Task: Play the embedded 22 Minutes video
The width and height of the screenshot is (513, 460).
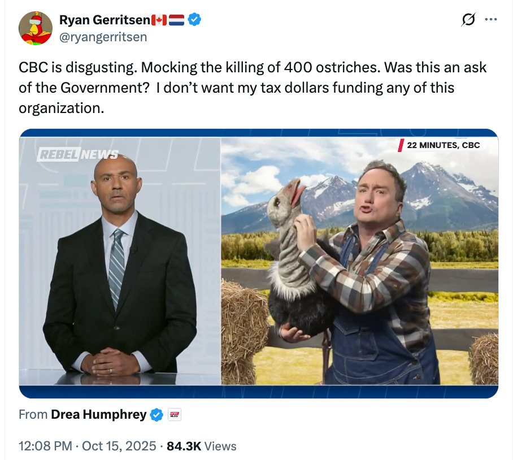Action: pyautogui.click(x=258, y=263)
